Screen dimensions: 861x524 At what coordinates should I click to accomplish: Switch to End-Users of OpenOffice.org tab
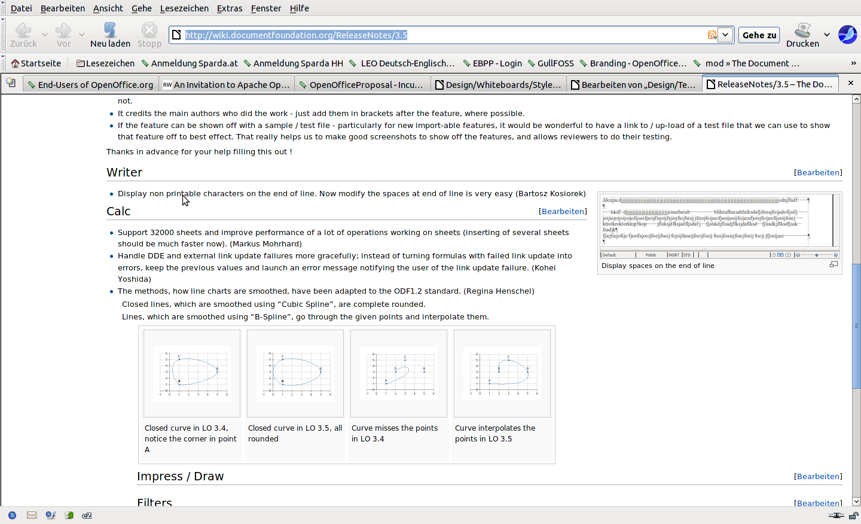91,84
